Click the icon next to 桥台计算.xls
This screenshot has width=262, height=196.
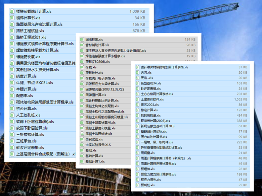tap(12, 109)
